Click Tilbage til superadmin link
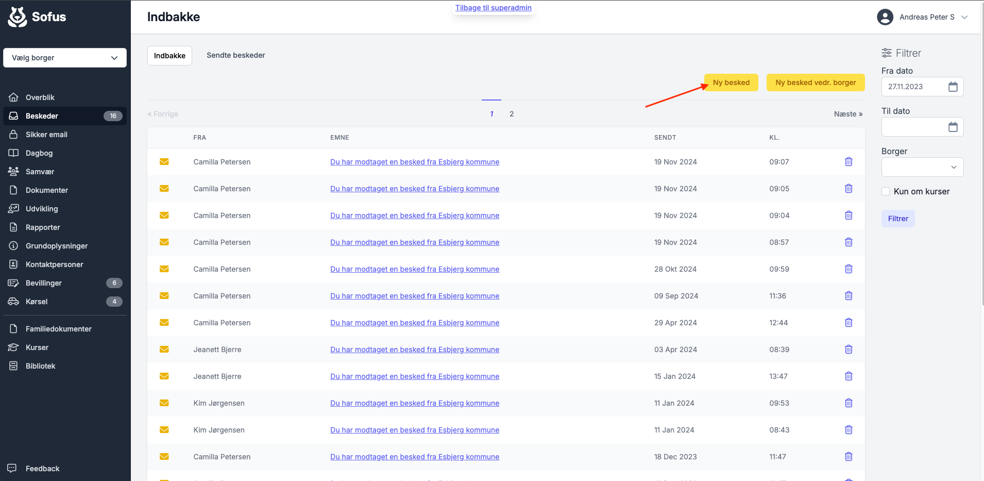This screenshot has width=984, height=481. point(493,8)
